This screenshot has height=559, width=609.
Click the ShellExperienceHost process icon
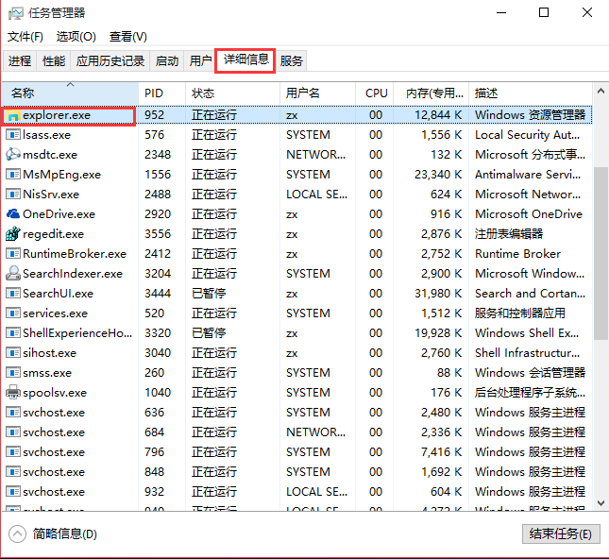(13, 333)
